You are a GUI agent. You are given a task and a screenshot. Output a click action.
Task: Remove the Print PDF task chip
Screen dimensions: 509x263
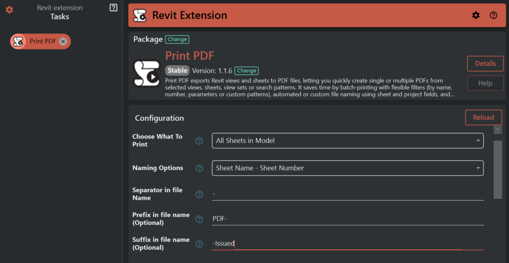tap(63, 42)
